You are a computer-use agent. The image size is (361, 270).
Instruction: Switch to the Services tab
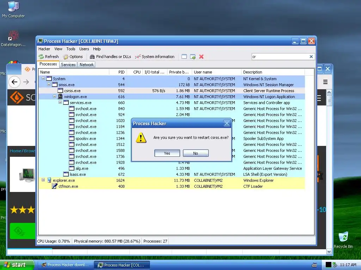[68, 65]
